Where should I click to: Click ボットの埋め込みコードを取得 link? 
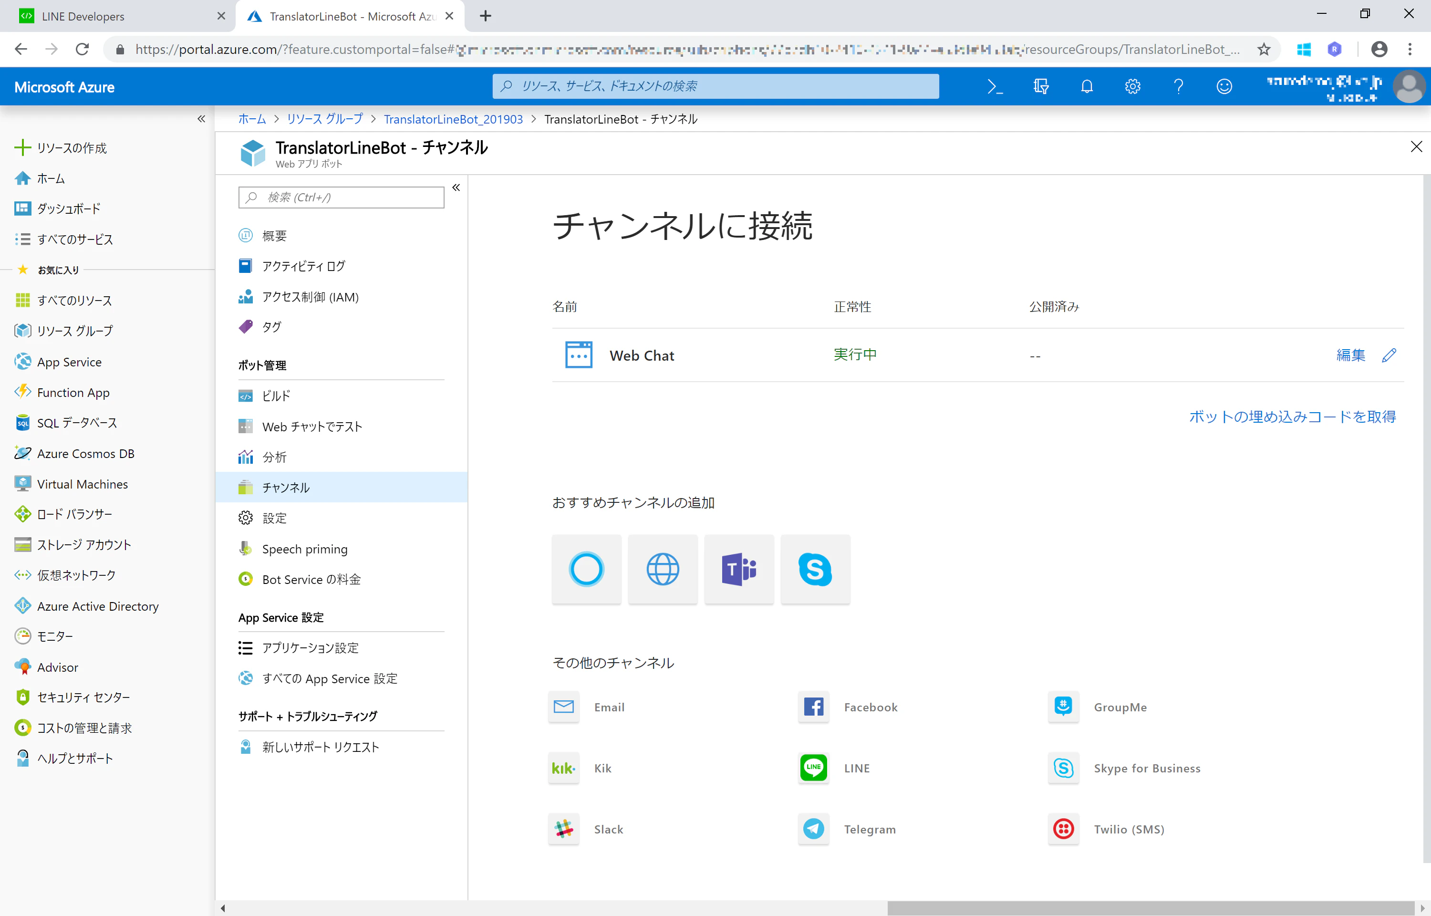pyautogui.click(x=1293, y=416)
